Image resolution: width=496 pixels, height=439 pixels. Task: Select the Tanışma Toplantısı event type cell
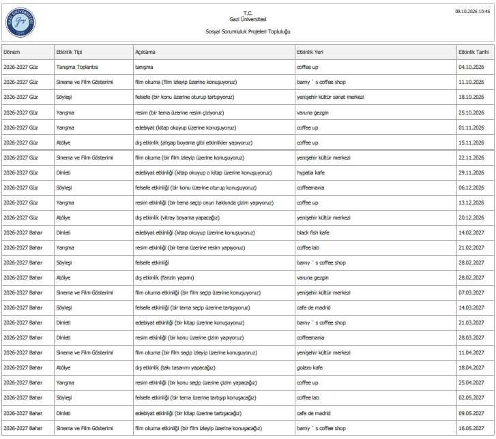point(93,67)
